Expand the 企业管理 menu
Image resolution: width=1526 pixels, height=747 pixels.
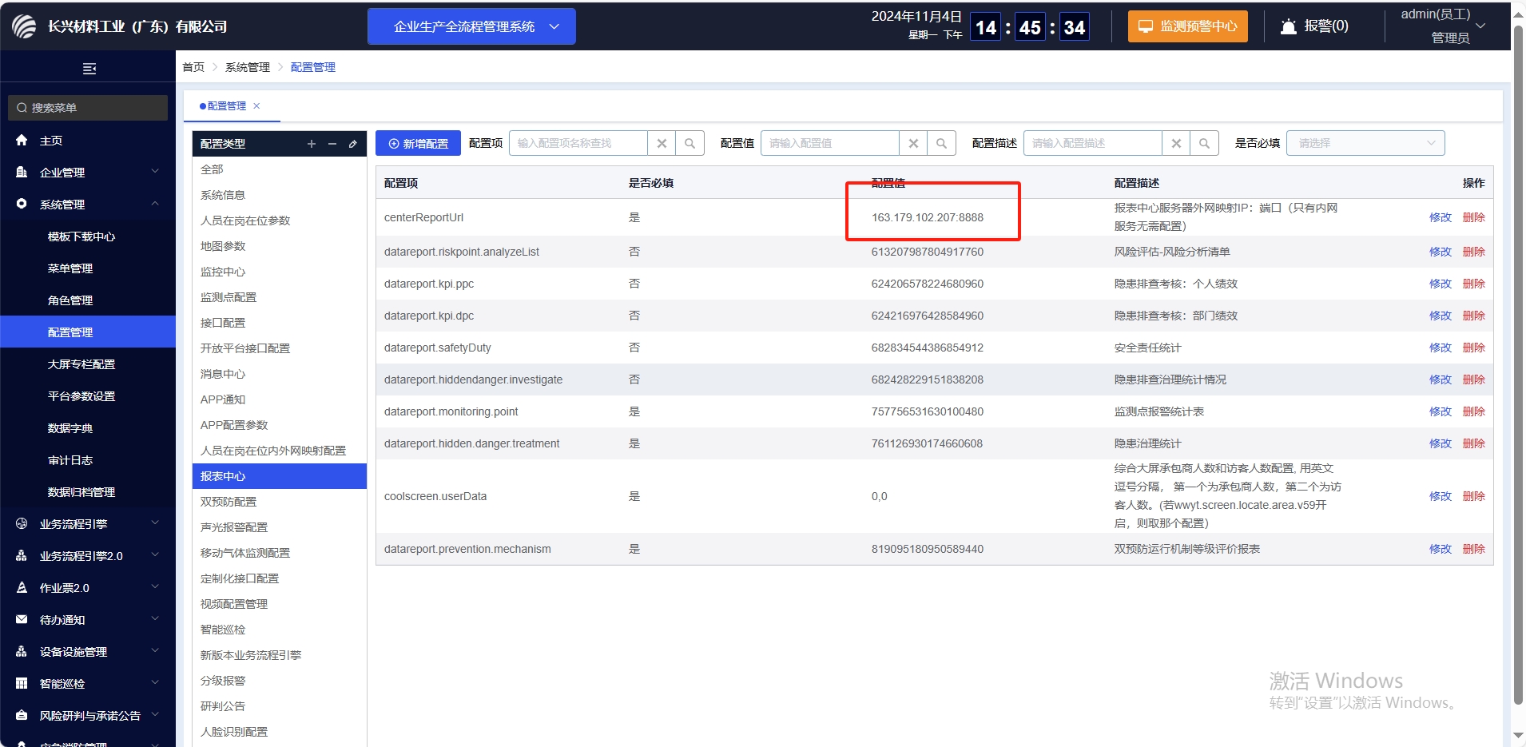point(88,173)
